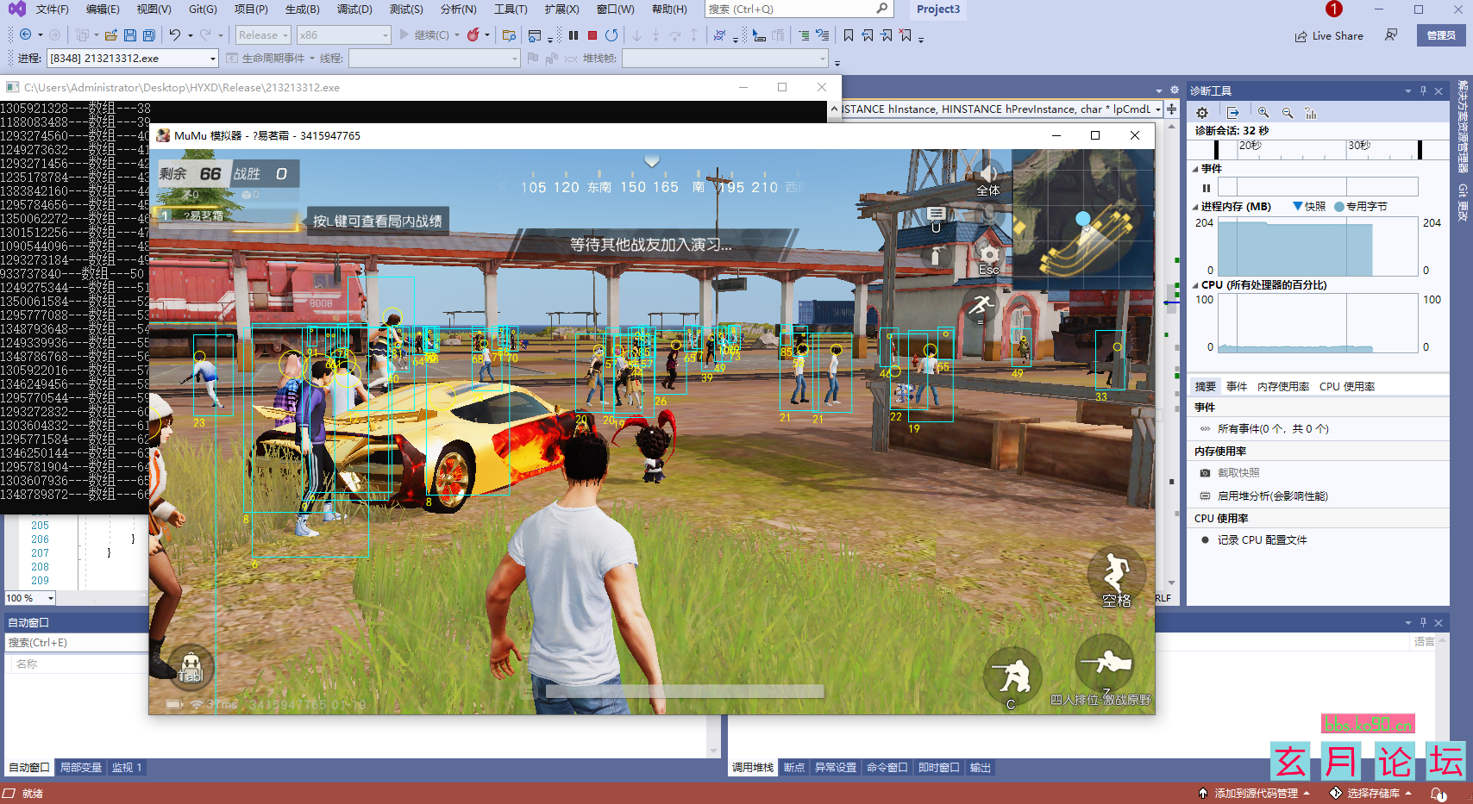Click the reset view chart icon

point(1311,113)
